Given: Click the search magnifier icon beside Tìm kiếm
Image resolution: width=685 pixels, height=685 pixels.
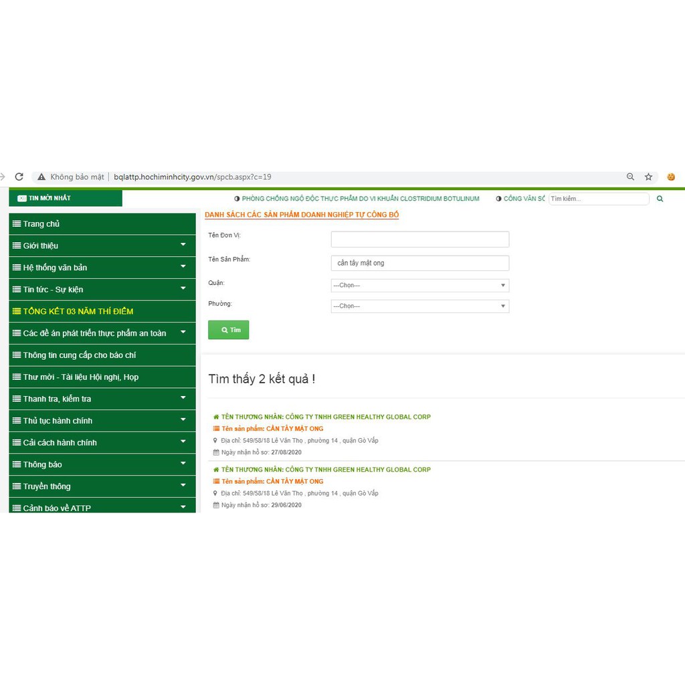Looking at the screenshot, I should 660,199.
